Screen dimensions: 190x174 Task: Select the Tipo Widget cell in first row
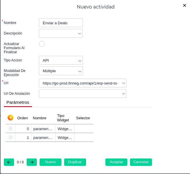[x=65, y=129]
